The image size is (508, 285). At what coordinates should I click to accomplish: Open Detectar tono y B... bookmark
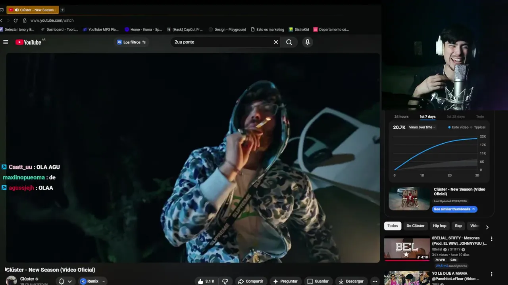(17, 29)
